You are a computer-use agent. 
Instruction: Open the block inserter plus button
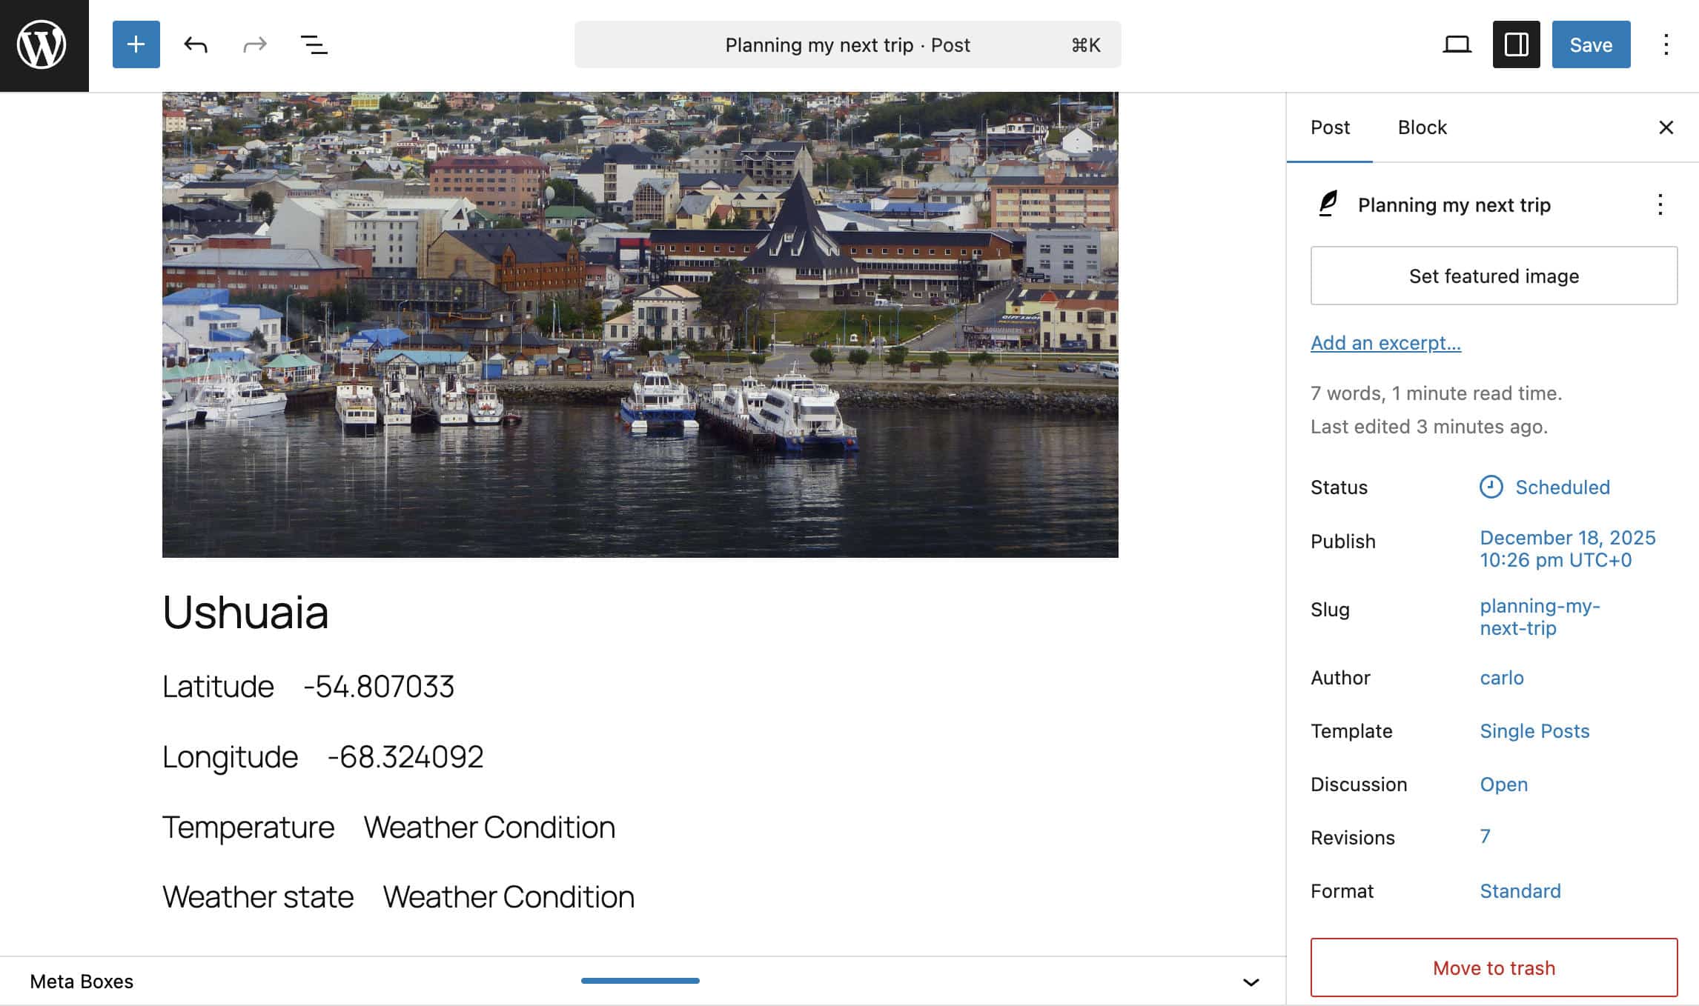coord(136,45)
